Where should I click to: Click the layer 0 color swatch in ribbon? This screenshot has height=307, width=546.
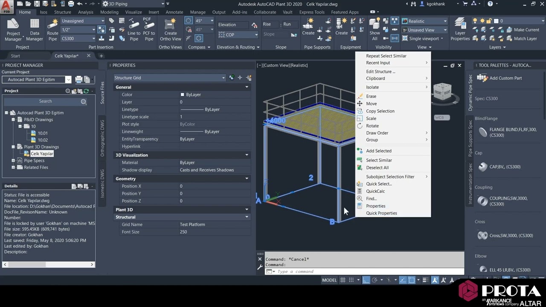pos(496,21)
